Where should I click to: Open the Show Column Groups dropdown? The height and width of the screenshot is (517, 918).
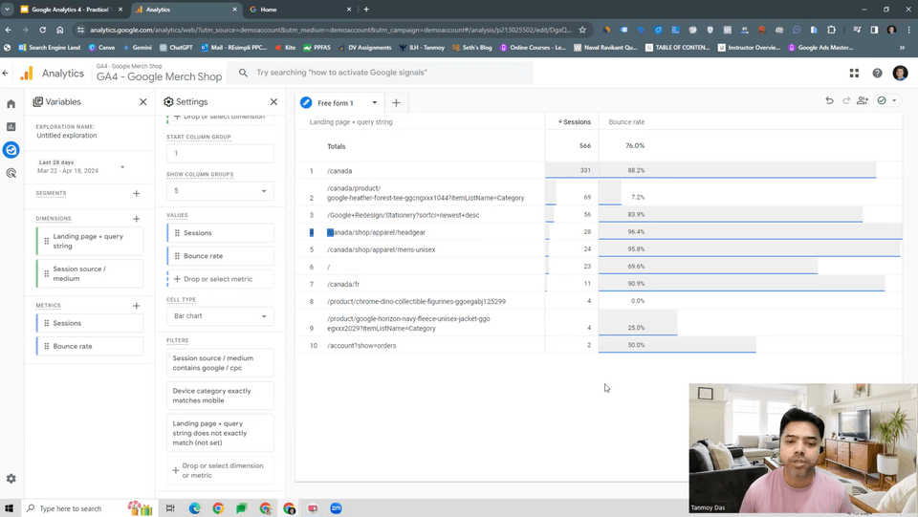coord(220,191)
